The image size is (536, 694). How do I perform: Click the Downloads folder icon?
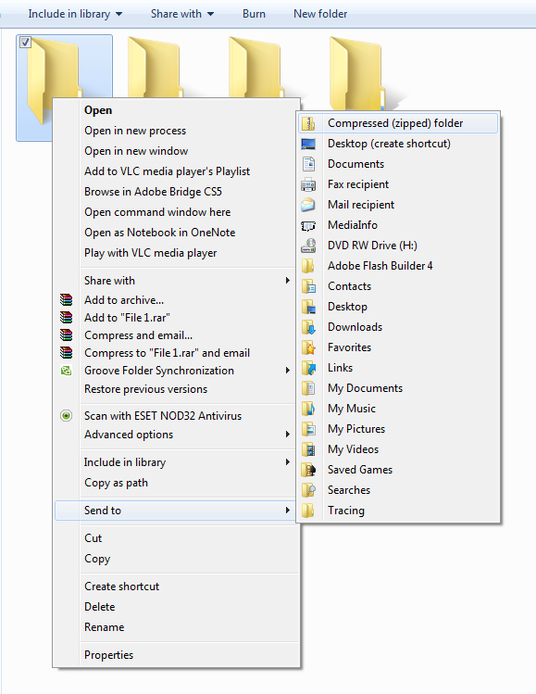tap(308, 327)
